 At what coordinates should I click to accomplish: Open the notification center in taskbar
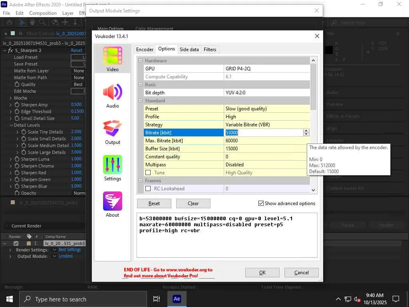click(x=396, y=299)
